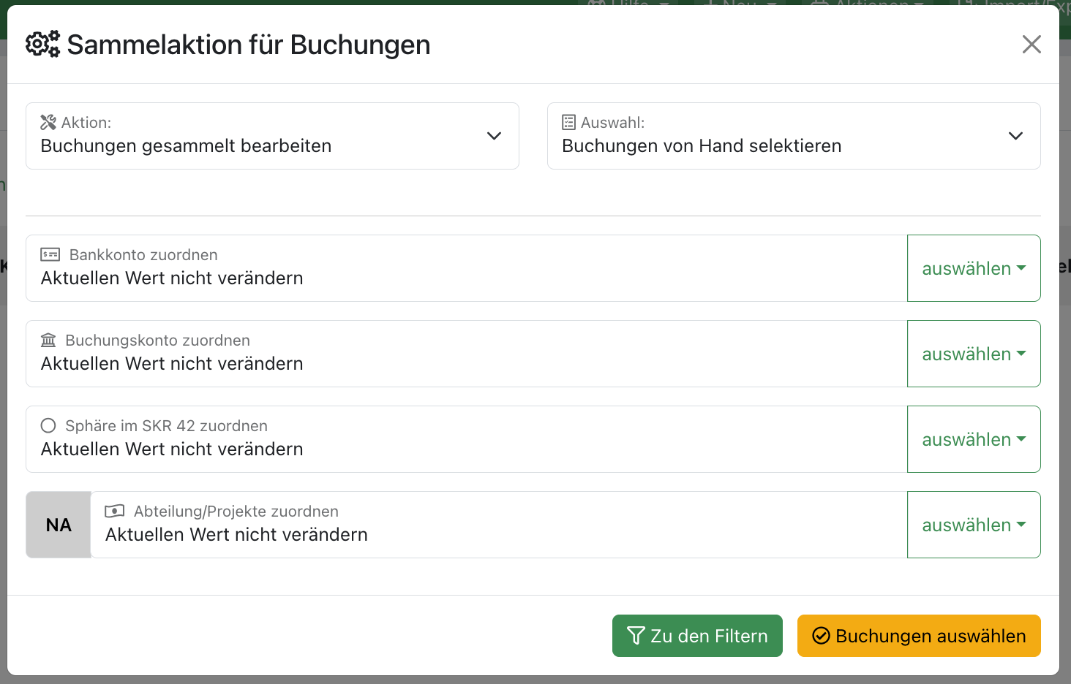Open auswählen dropdown for Sphäre im SKR 42
This screenshot has height=684, width=1071.
[973, 439]
